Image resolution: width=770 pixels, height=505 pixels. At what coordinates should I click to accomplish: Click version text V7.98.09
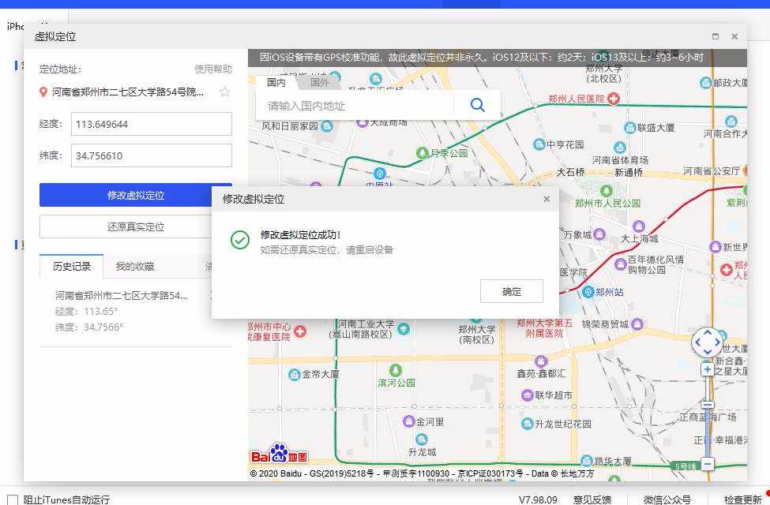[x=539, y=499]
